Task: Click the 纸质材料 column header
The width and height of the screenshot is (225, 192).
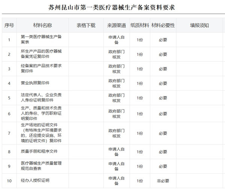Action: point(140,25)
